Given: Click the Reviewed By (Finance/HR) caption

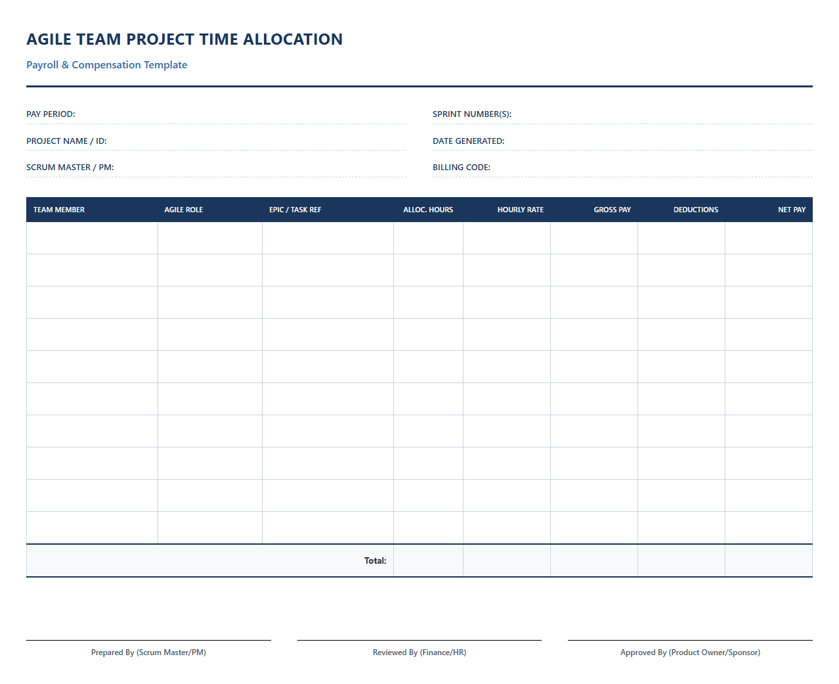Looking at the screenshot, I should click(x=419, y=652).
